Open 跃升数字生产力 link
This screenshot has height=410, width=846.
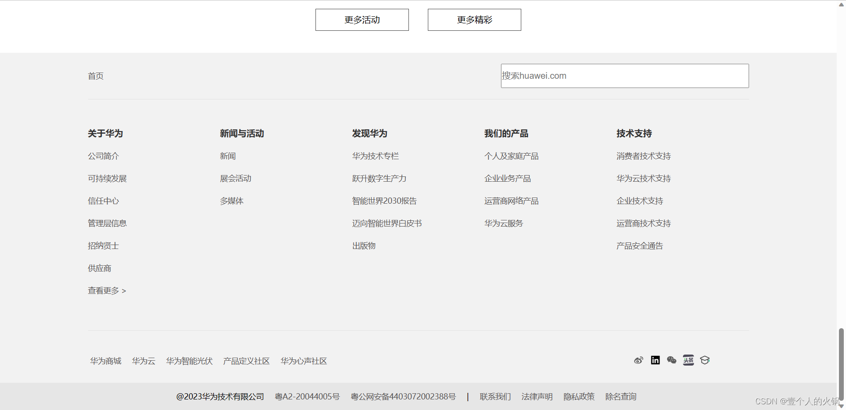point(379,179)
